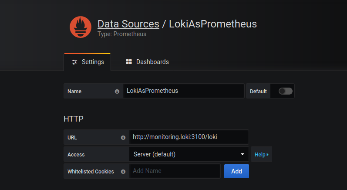Click the sliders icon on Settings tab
The width and height of the screenshot is (347, 190).
(74, 62)
